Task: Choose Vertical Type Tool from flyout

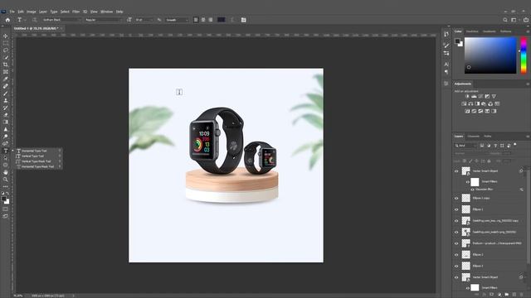Action: [38, 156]
